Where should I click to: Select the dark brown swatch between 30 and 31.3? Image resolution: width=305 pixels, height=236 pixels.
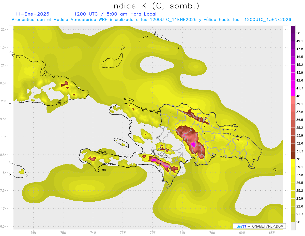pos(293,155)
